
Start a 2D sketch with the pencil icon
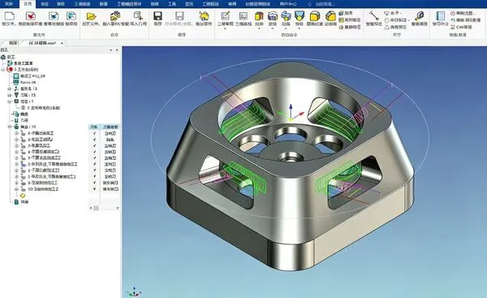[225, 16]
